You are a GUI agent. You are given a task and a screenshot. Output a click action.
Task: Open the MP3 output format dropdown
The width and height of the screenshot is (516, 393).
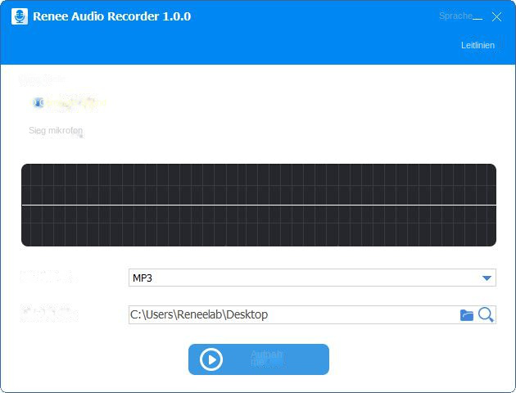coord(312,278)
